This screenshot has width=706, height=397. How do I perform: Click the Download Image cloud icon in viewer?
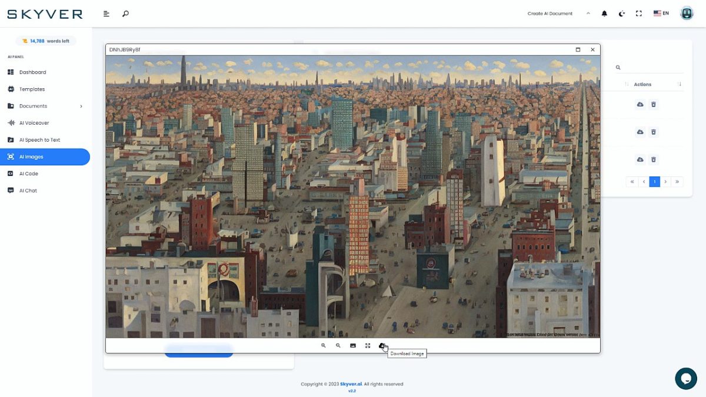click(382, 346)
